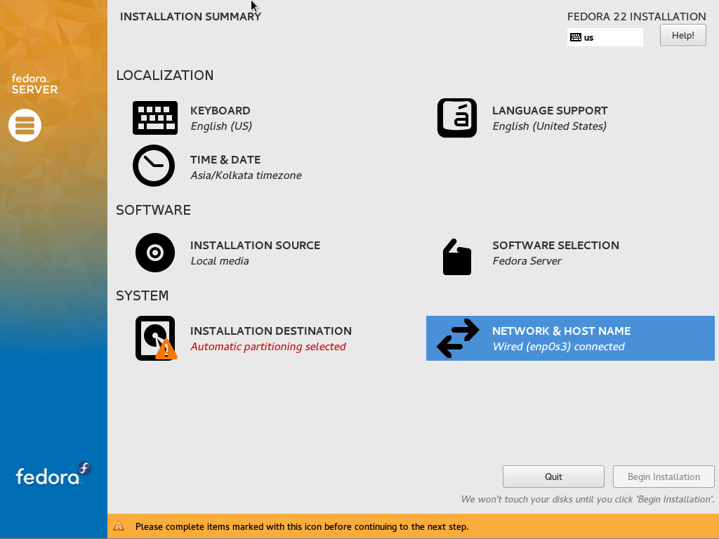This screenshot has width=719, height=539.
Task: Click the Installation Destination hard drive icon
Action: [156, 338]
